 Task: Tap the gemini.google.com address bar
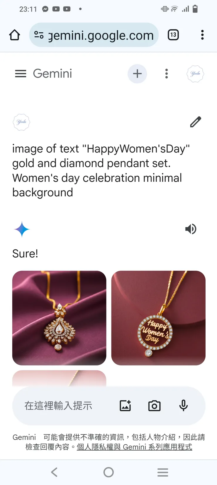94,35
